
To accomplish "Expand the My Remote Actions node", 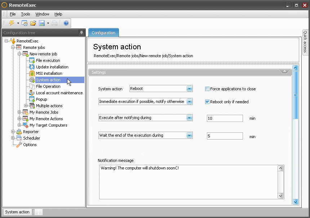I will point(19,119).
